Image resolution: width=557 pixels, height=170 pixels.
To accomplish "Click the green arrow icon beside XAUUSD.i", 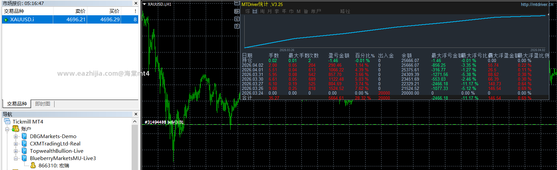I will (x=6, y=20).
